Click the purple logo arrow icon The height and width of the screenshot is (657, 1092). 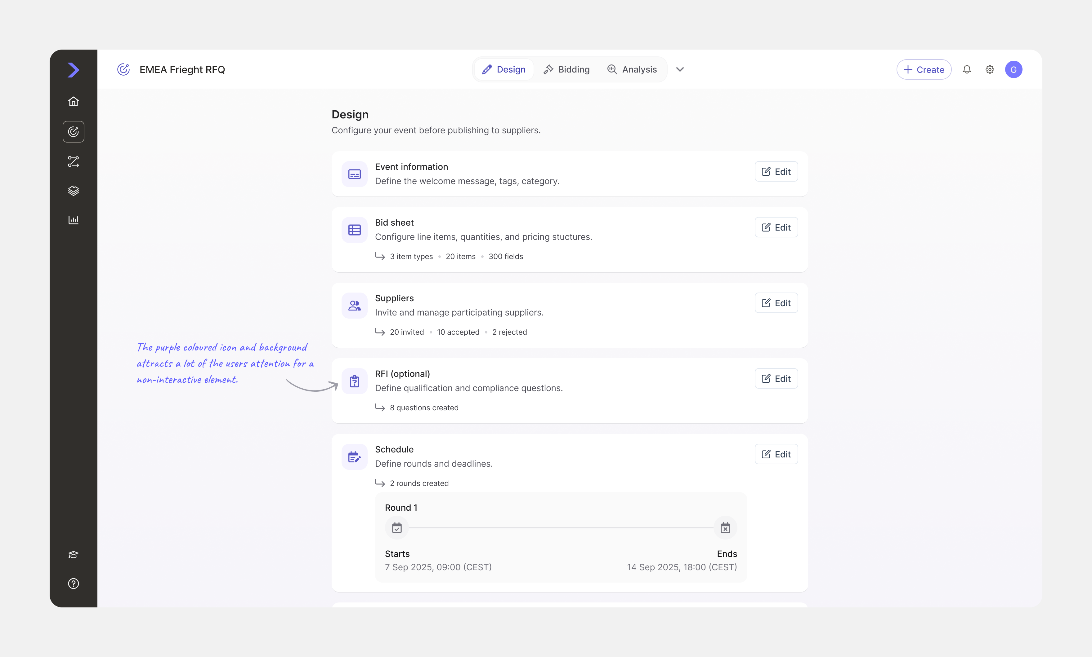(x=74, y=69)
